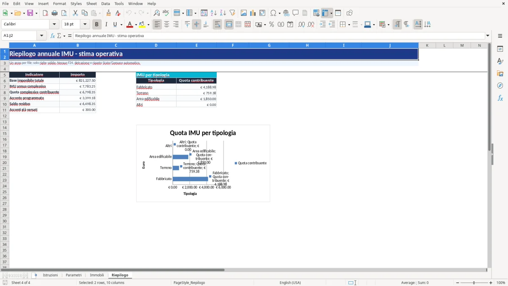Expand the Borders dropdown arrow
Viewport: 508px width, 286px height.
pos(349,25)
